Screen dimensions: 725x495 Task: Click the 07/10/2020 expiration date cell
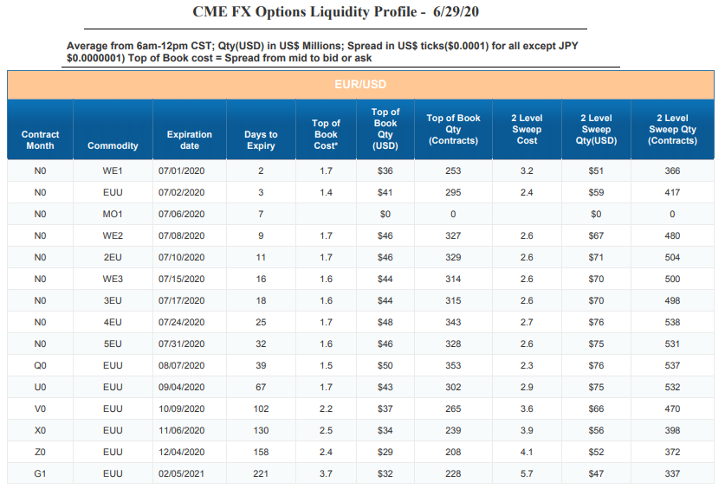182,257
